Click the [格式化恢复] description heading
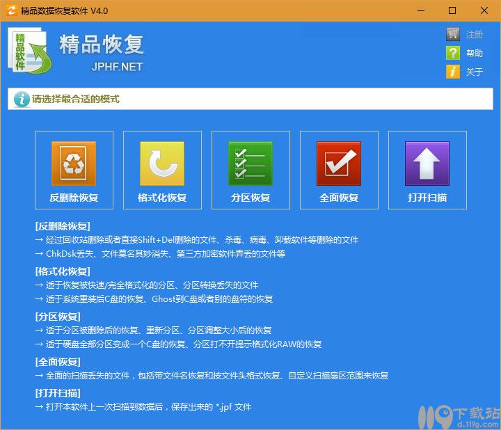 pyautogui.click(x=63, y=271)
